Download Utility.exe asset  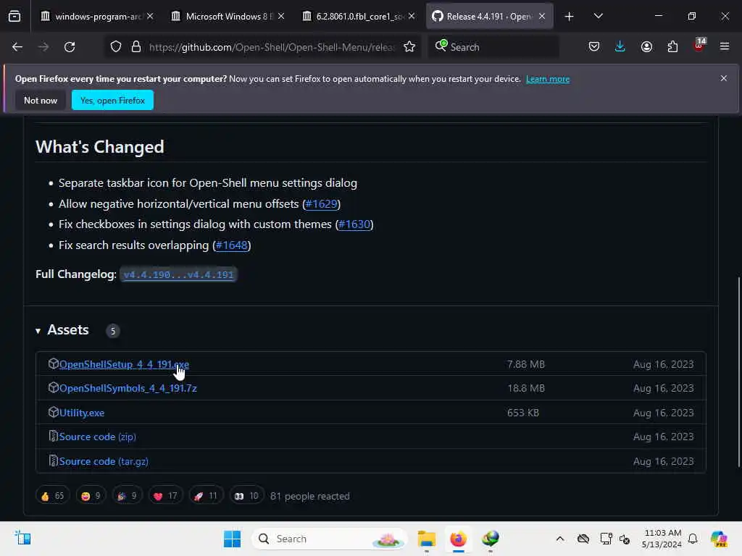click(x=82, y=413)
